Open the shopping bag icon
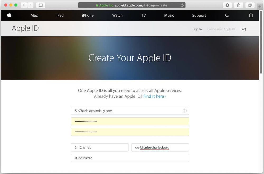 (x=251, y=15)
